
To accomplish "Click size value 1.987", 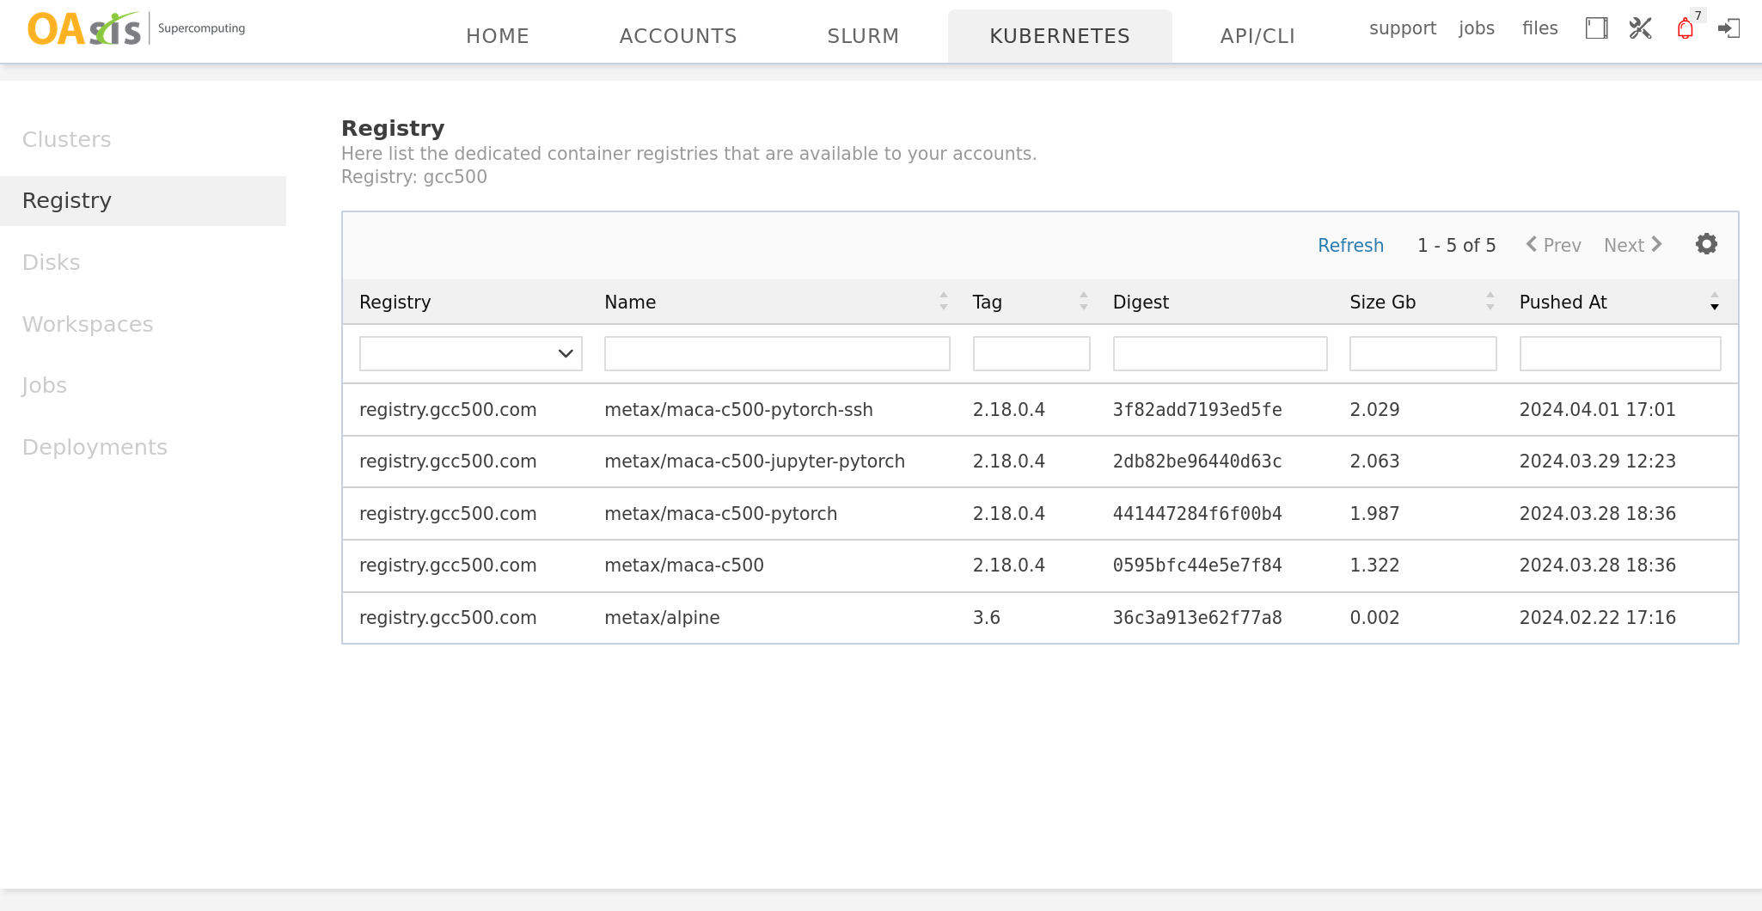I will pyautogui.click(x=1374, y=514).
